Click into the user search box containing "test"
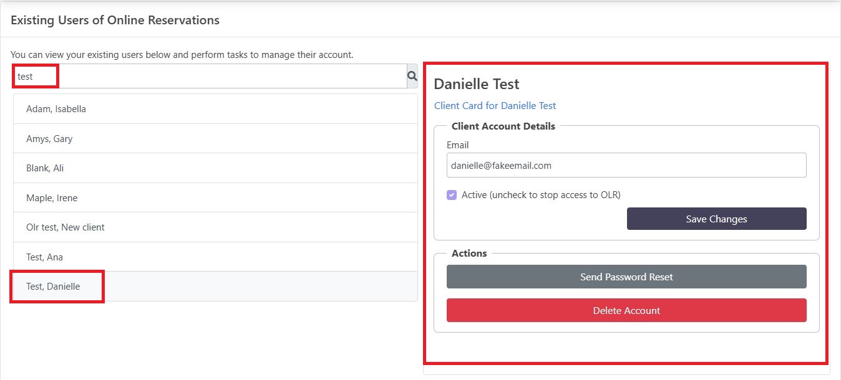The width and height of the screenshot is (841, 380). [210, 76]
